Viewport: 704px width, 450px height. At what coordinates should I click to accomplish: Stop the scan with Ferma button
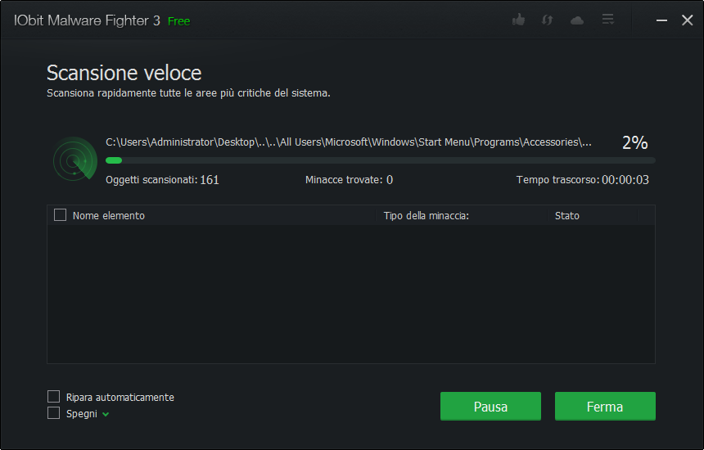click(605, 407)
